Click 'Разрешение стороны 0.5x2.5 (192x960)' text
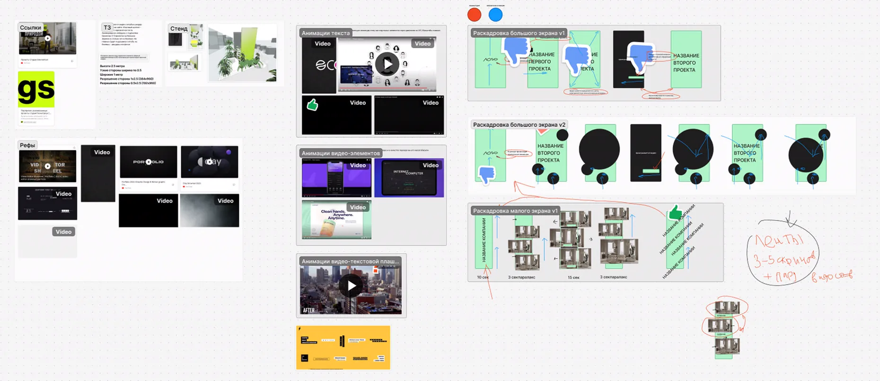Image resolution: width=880 pixels, height=381 pixels. tap(128, 83)
